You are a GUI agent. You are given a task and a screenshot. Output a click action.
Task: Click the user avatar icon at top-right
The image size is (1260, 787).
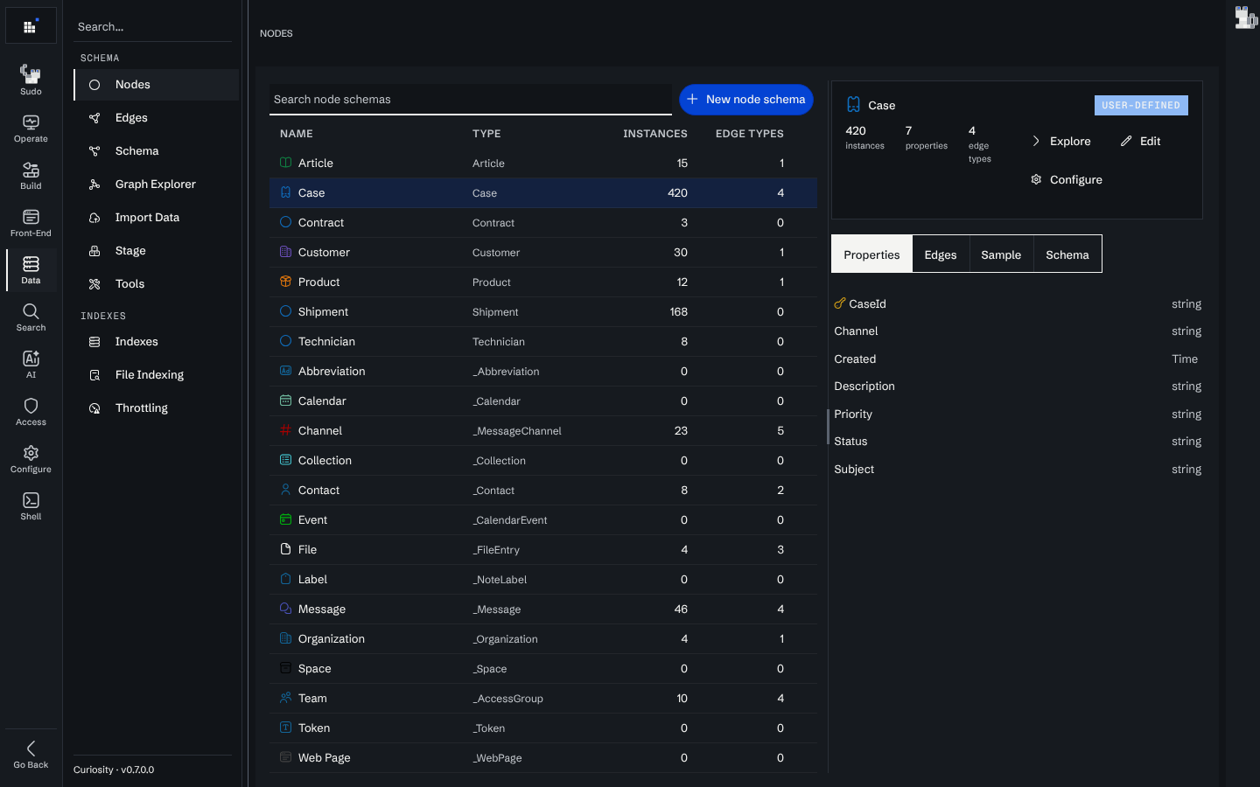click(1245, 17)
